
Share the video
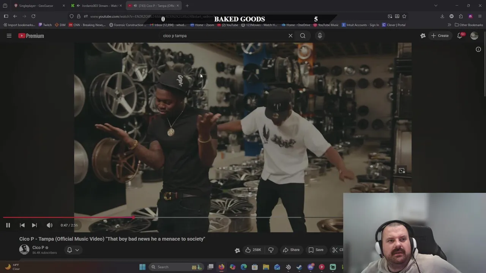pyautogui.click(x=291, y=250)
